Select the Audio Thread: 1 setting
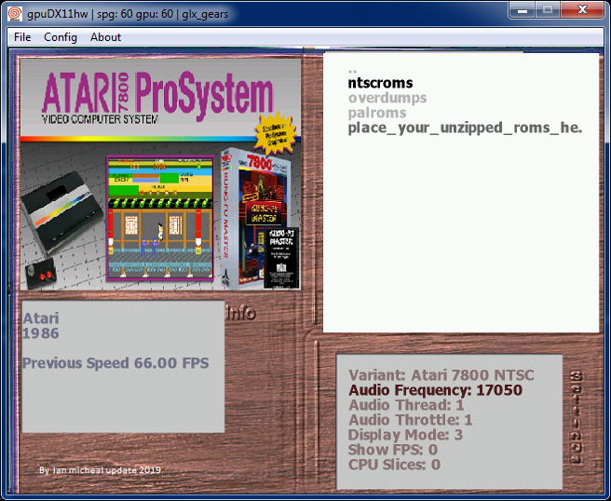This screenshot has width=611, height=501. tap(406, 405)
